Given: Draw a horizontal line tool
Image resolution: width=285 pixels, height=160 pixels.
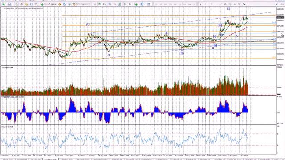Looking at the screenshot, I should point(216,4).
